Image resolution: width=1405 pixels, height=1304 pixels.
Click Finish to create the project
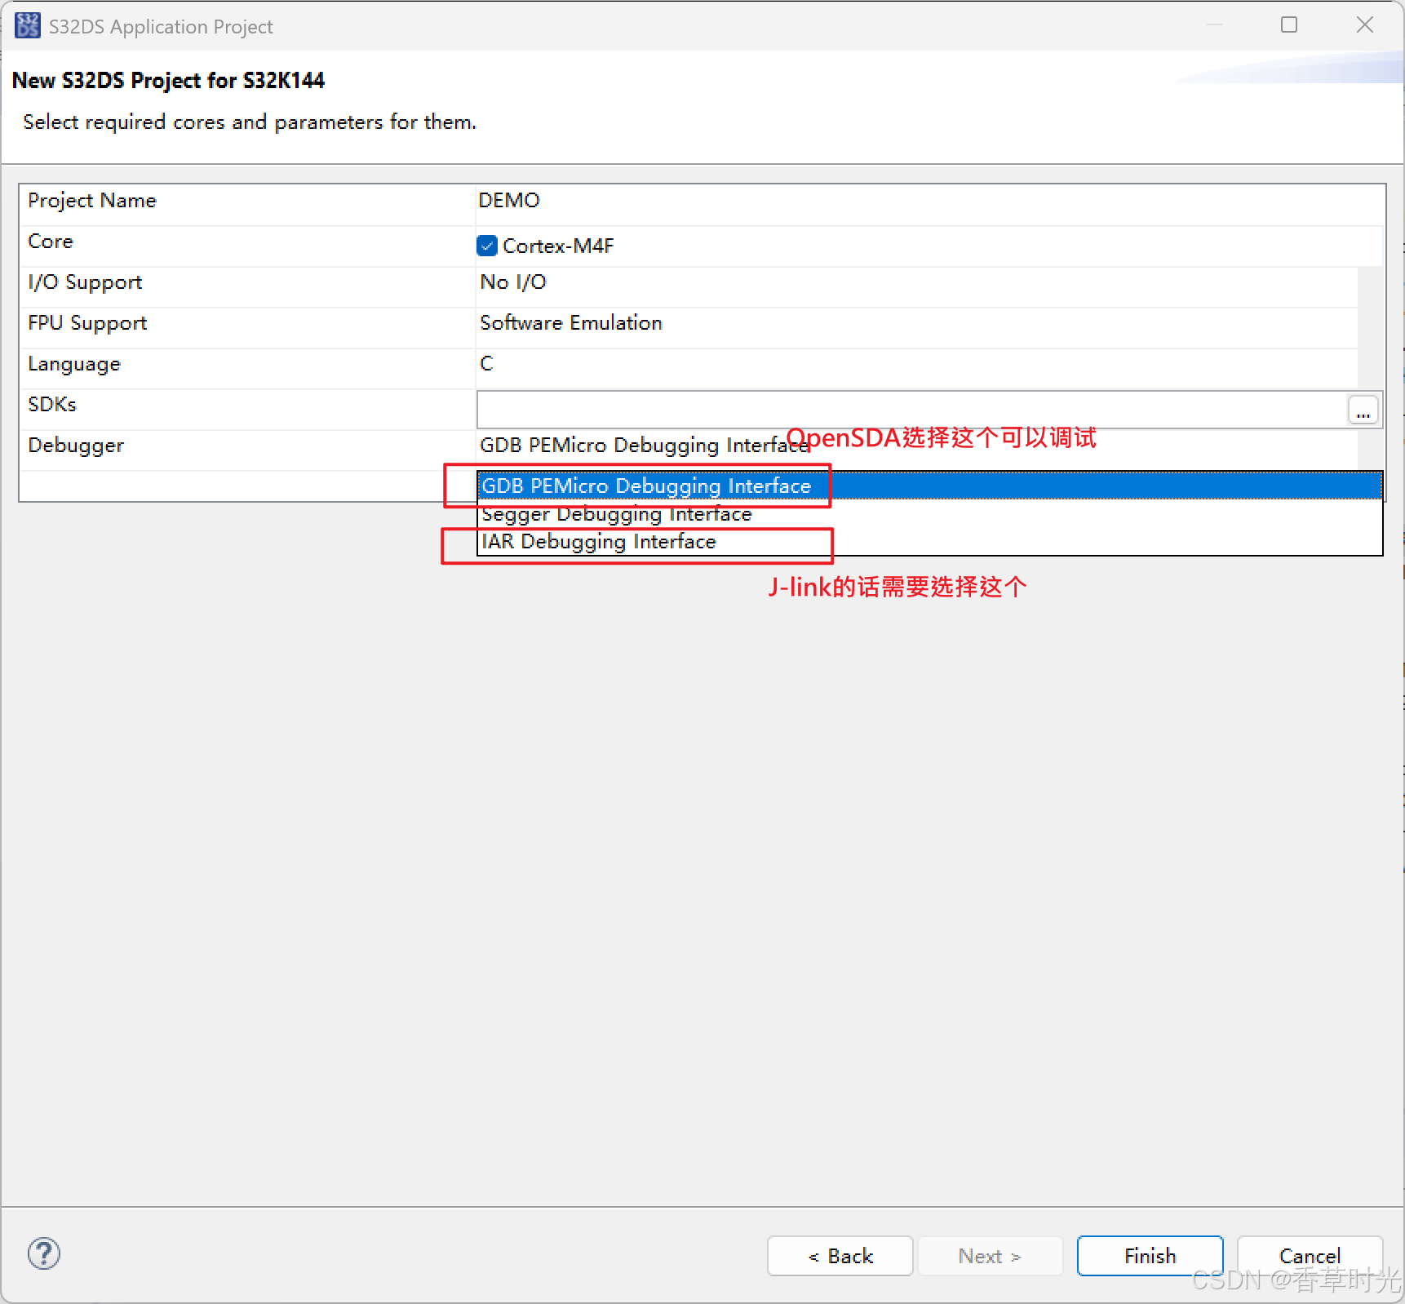[1150, 1256]
